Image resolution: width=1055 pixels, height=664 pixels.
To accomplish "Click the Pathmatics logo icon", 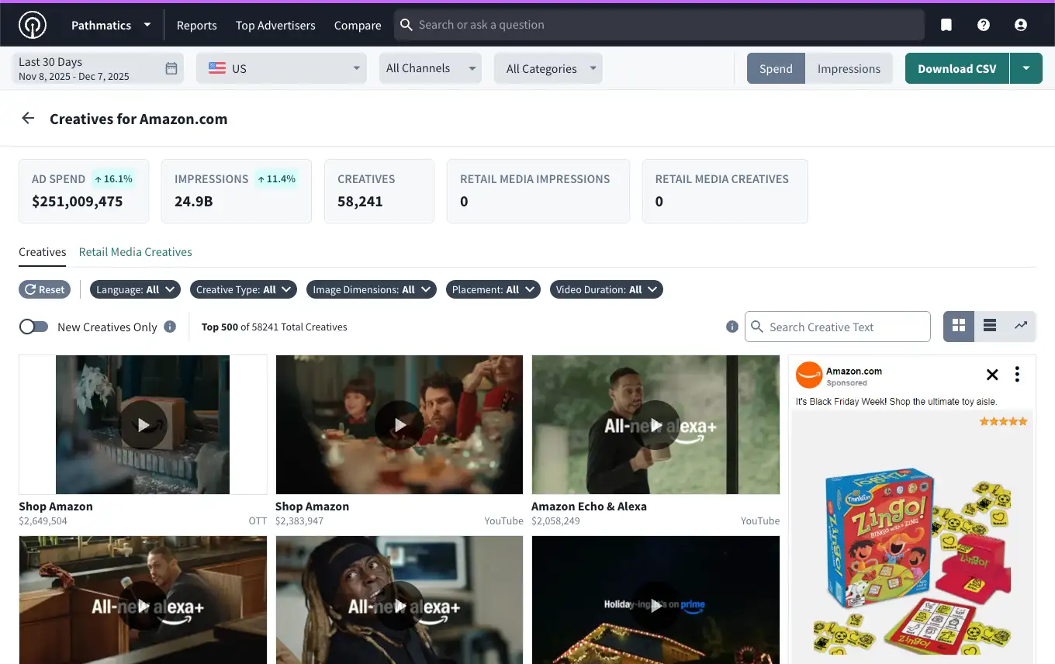I will (x=33, y=25).
